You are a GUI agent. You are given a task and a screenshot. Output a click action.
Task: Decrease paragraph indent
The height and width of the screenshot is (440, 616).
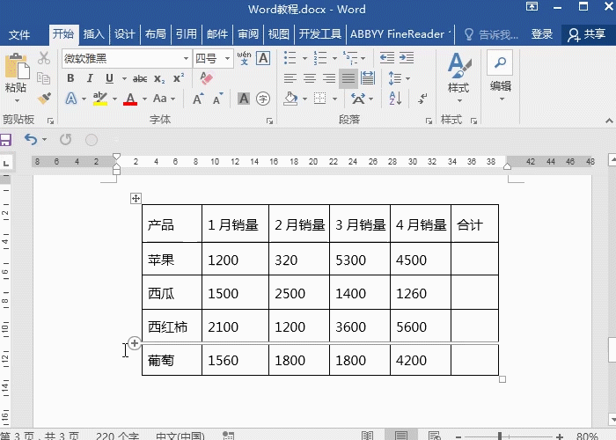pos(387,58)
